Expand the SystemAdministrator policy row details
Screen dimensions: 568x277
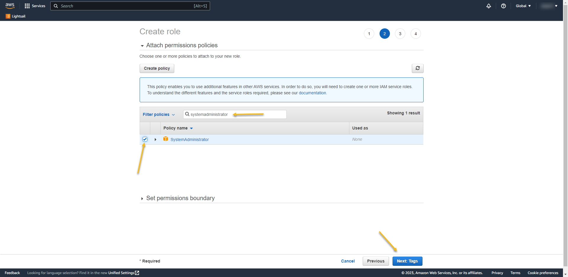[155, 140]
